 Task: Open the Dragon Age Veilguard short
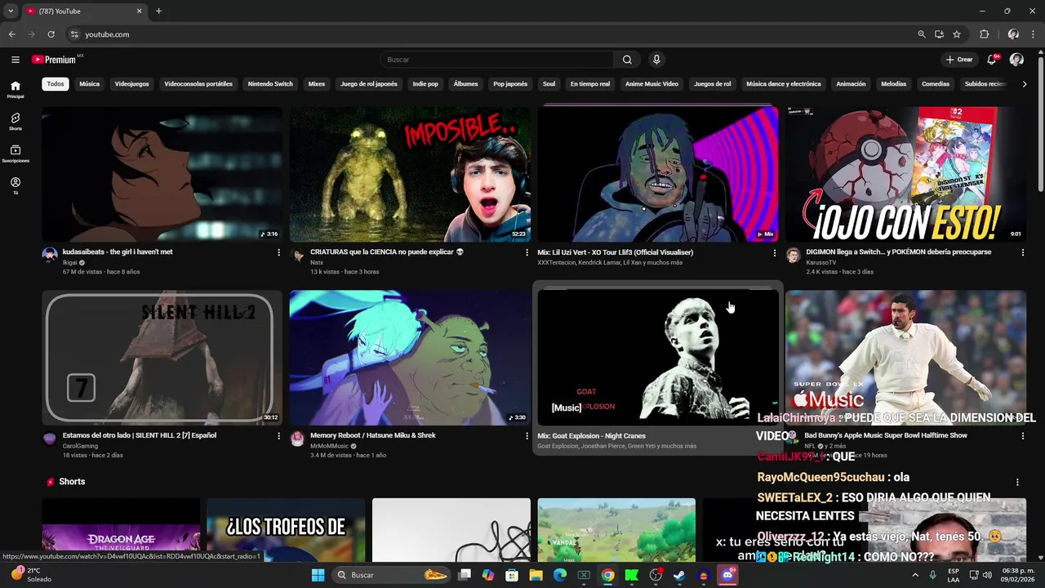tap(121, 529)
